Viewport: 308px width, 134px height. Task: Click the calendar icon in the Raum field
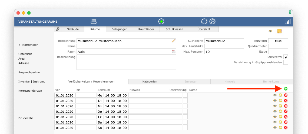tap(173, 51)
